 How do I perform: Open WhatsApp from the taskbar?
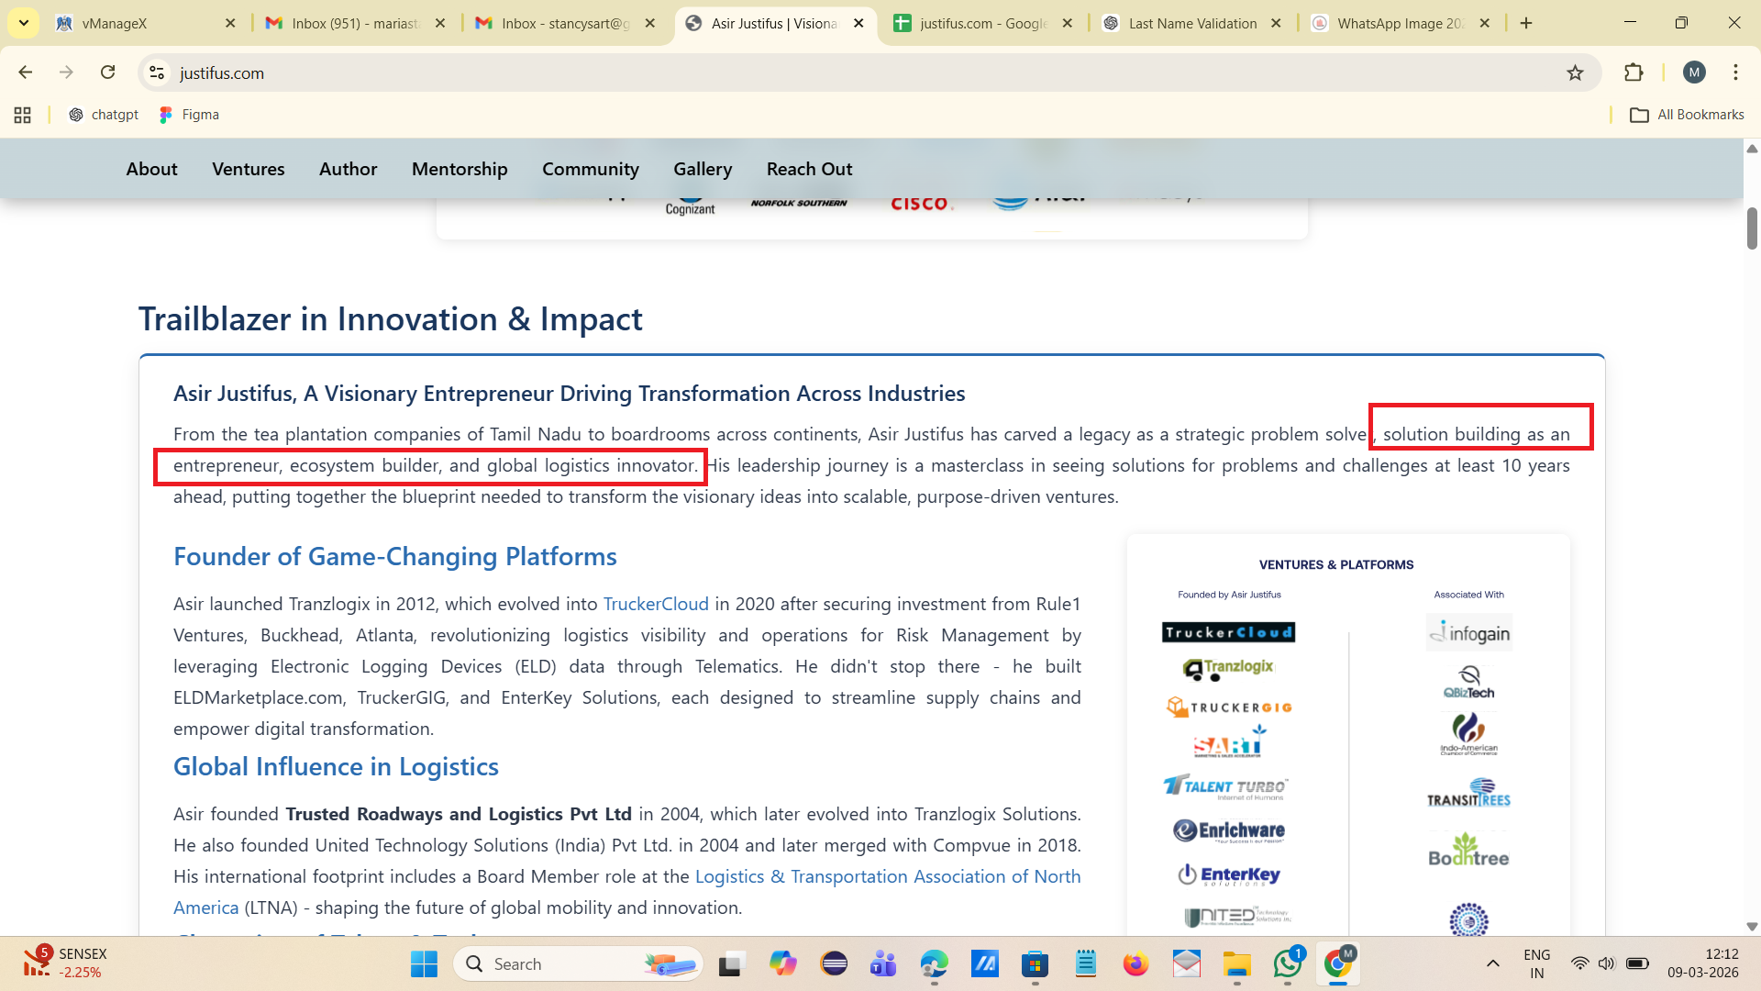coord(1287,963)
